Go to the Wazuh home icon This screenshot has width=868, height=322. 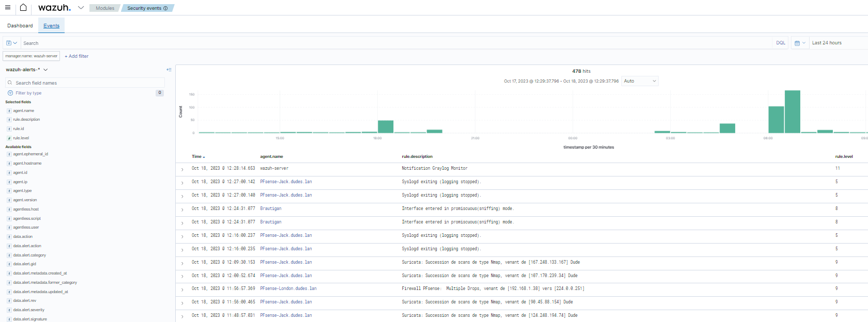(23, 8)
